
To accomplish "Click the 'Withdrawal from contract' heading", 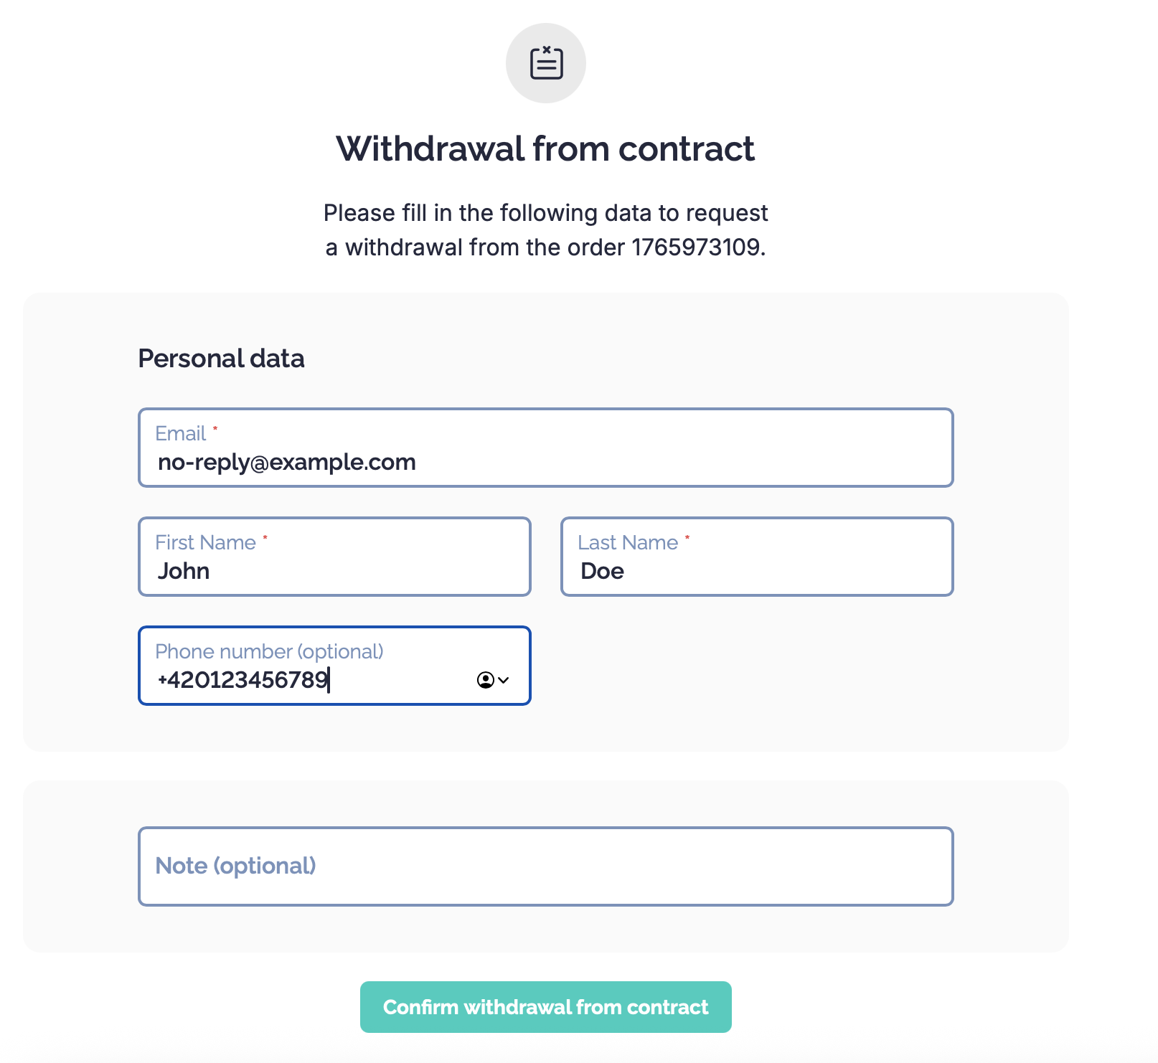I will click(x=545, y=149).
